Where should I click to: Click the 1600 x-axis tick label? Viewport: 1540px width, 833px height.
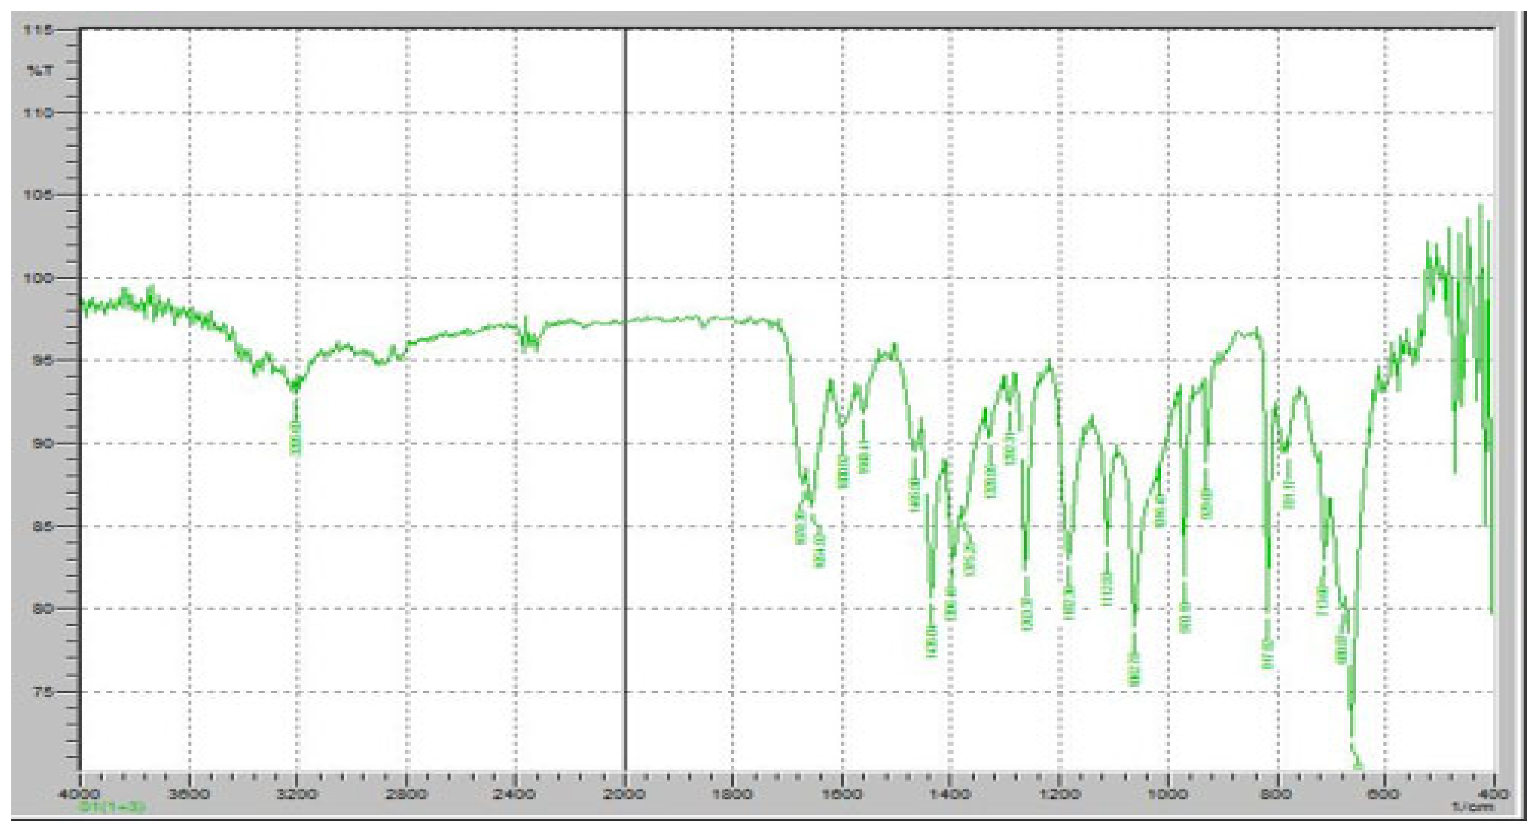[x=842, y=795]
